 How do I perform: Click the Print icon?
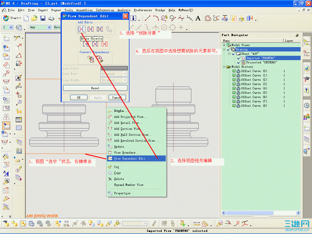pyautogui.click(x=51, y=18)
